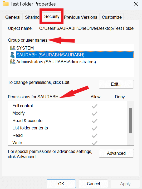Open the Previous Versions tab

click(81, 17)
